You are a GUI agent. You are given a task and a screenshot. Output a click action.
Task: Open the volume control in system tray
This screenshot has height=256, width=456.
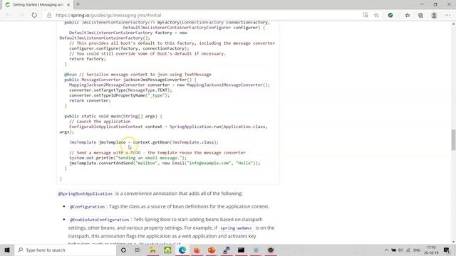(x=400, y=250)
